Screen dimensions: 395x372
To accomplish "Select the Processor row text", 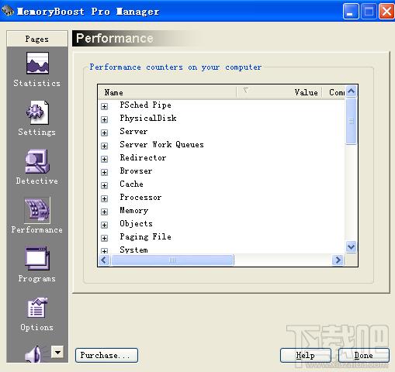I will (140, 198).
